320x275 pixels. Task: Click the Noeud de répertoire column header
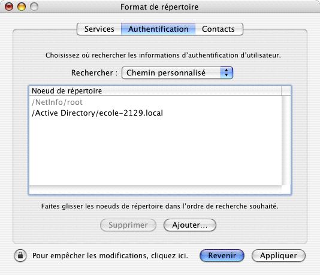click(156, 91)
